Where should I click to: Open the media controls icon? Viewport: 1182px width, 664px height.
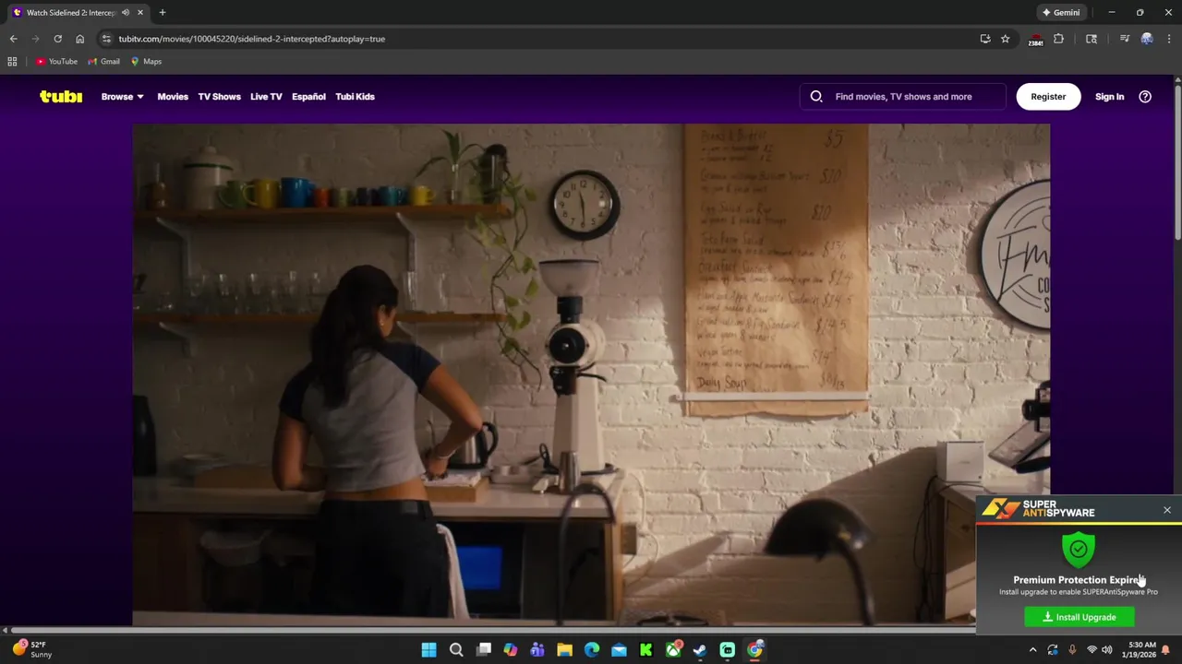click(1124, 39)
